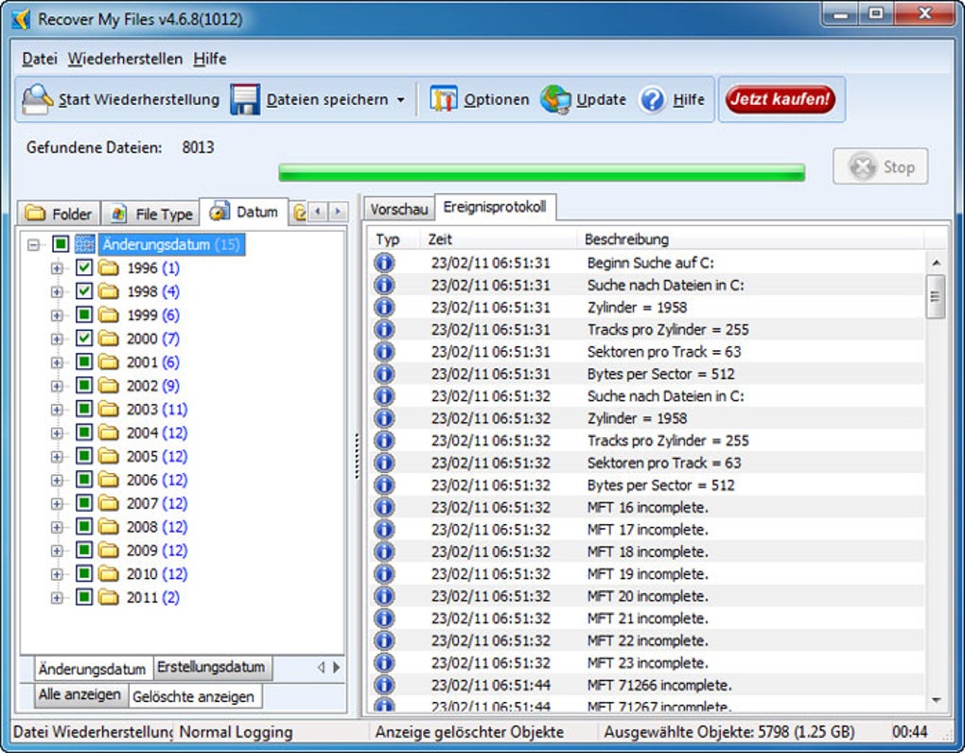965x753 pixels.
Task: Click the Start Wiederherstellung magnifier icon
Action: coord(37,99)
